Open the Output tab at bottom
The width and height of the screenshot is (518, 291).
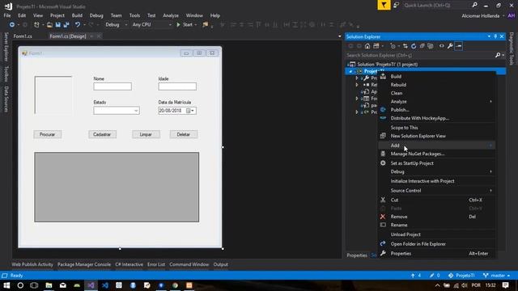pos(220,264)
